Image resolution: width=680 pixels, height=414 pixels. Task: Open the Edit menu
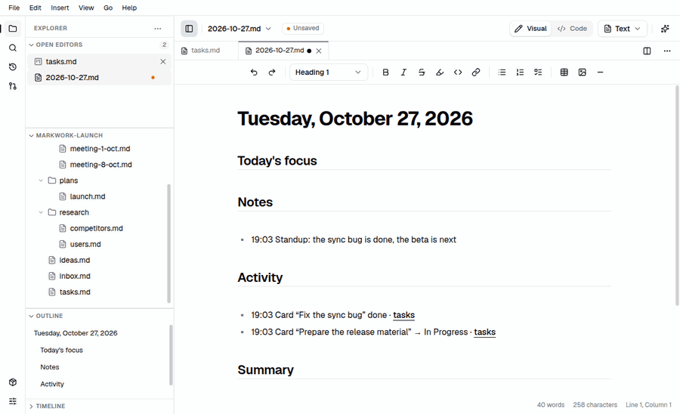[35, 8]
